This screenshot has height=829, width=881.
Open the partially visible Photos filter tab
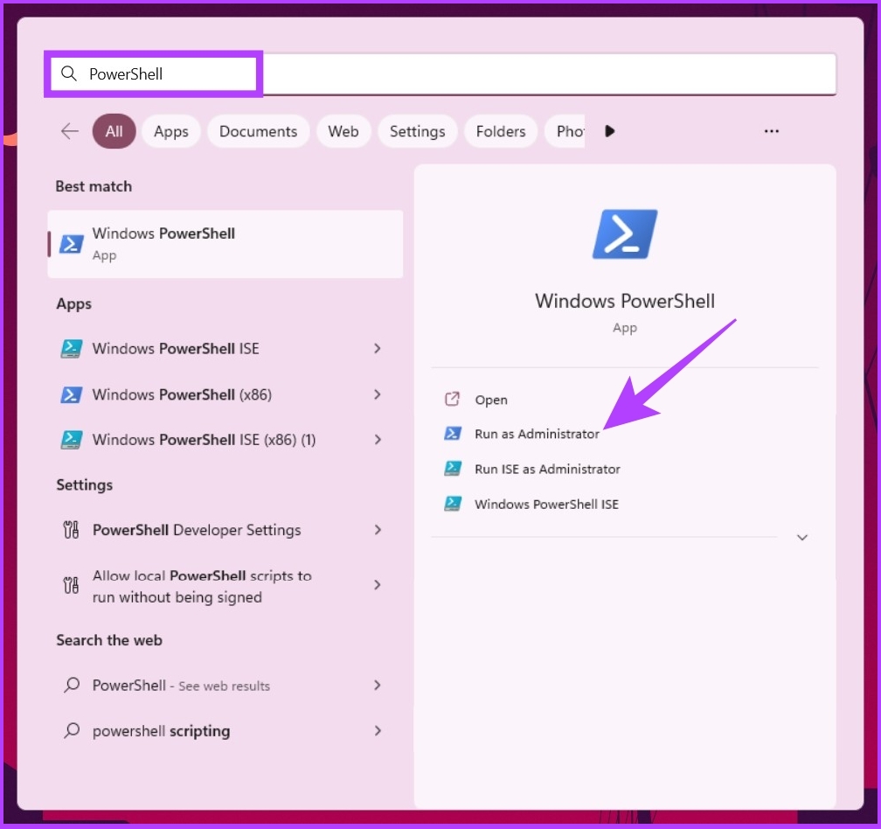click(565, 131)
